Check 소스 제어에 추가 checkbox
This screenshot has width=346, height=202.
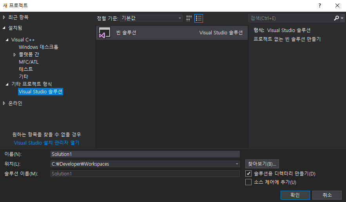pos(248,182)
